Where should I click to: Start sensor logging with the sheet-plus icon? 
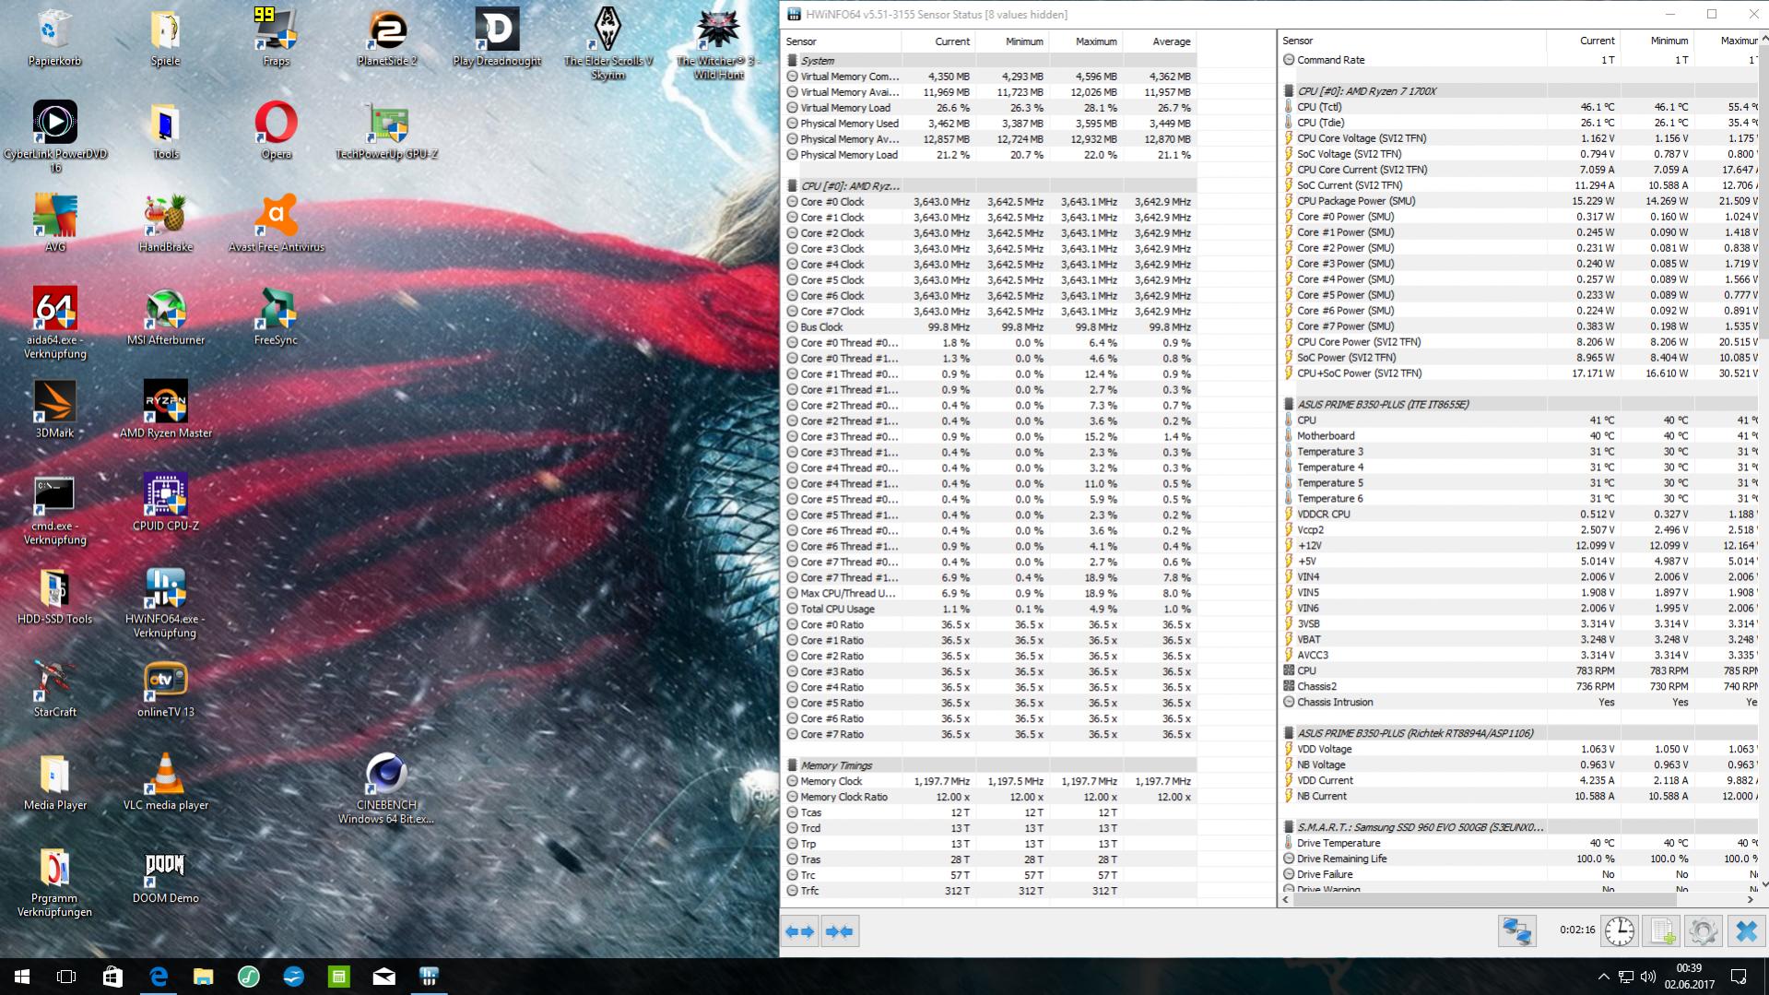1661,931
